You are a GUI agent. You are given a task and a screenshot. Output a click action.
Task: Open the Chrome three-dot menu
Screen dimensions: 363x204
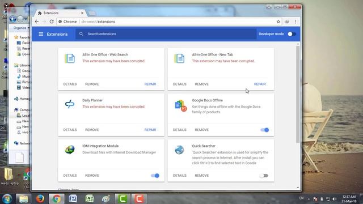tap(296, 22)
